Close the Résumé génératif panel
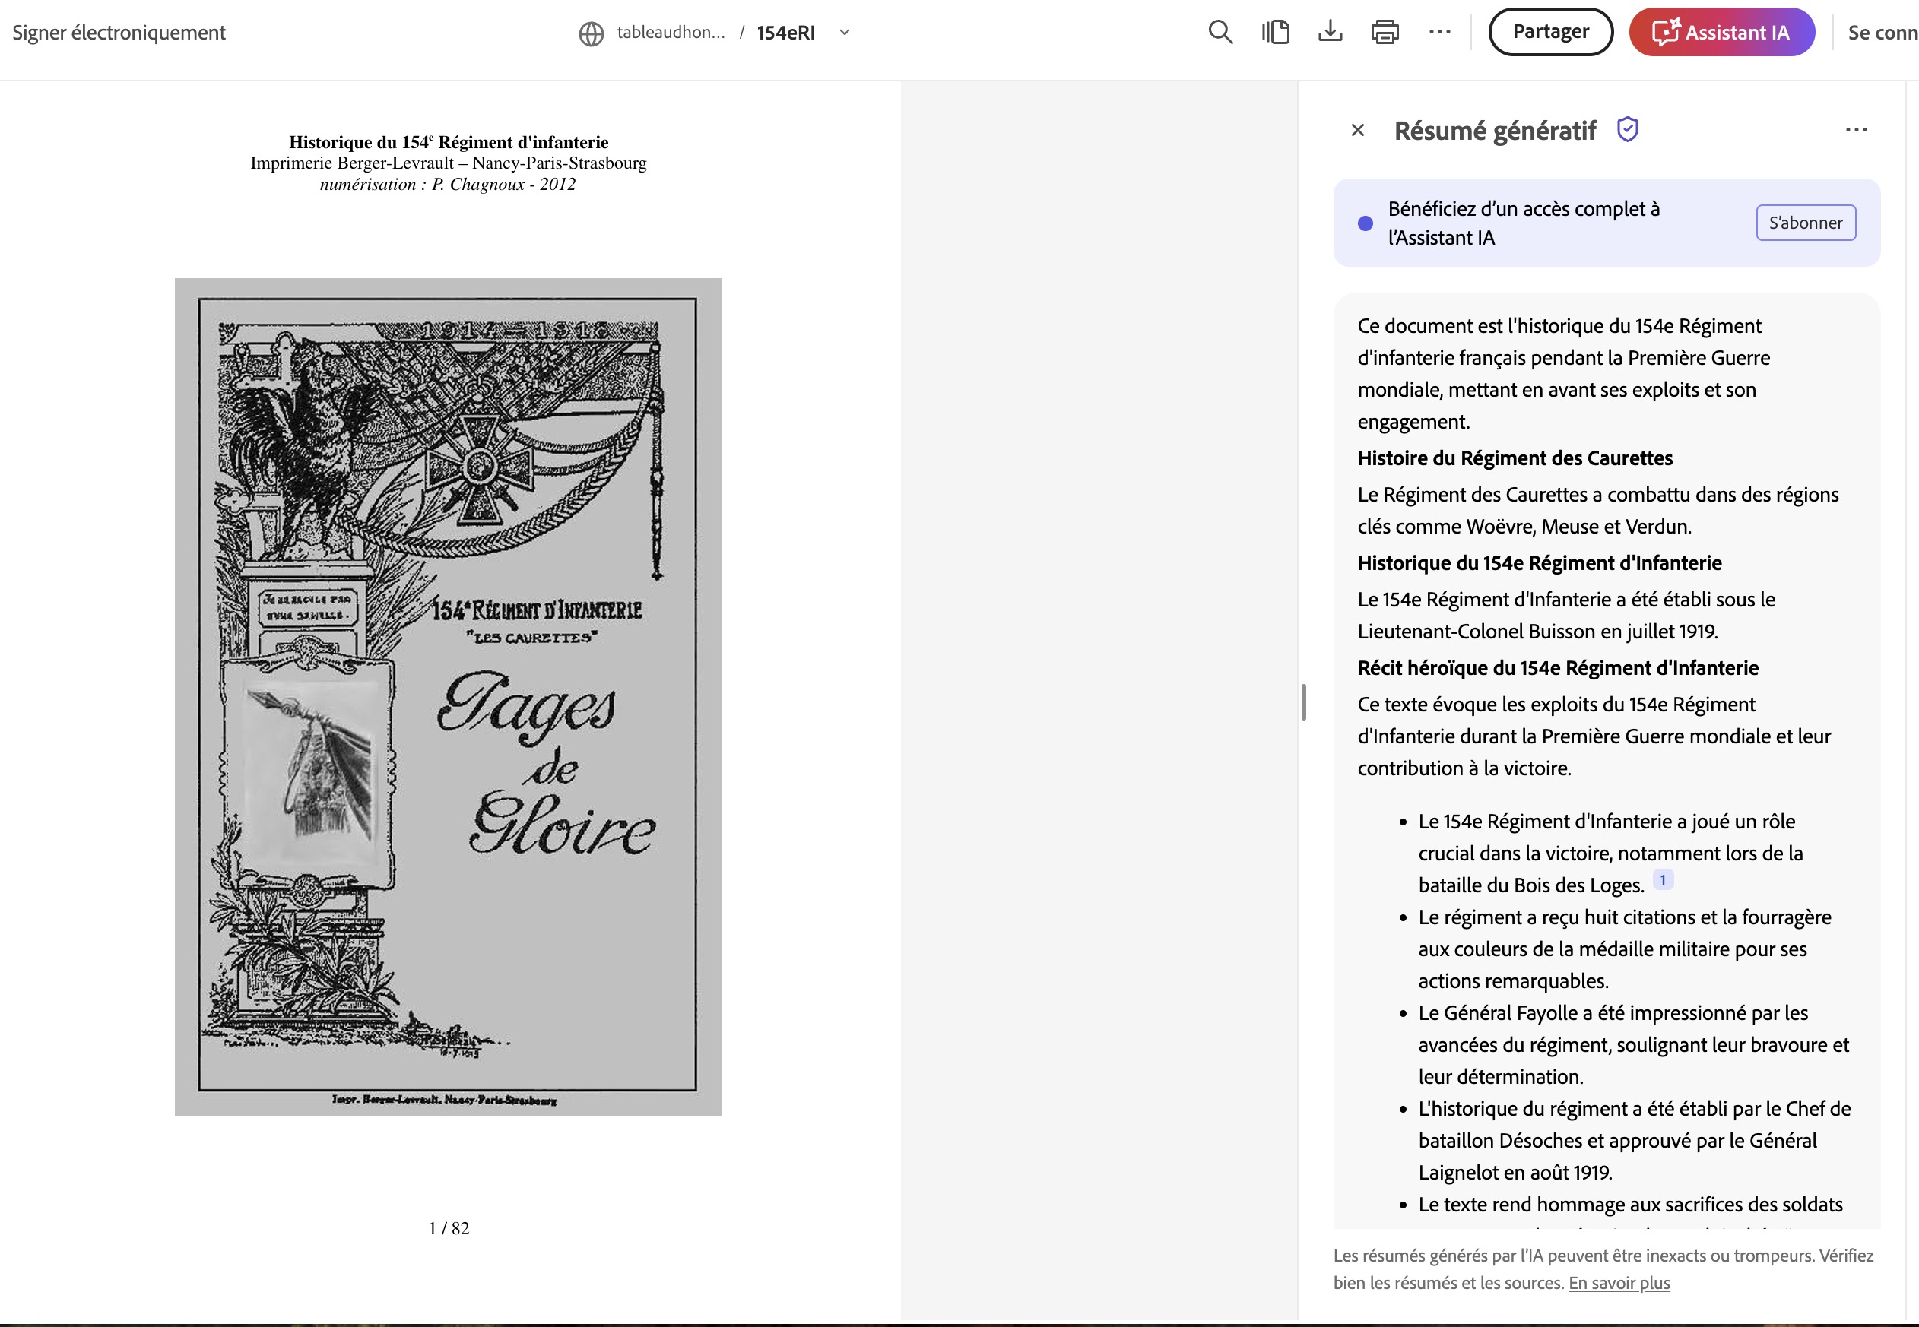 pyautogui.click(x=1358, y=130)
